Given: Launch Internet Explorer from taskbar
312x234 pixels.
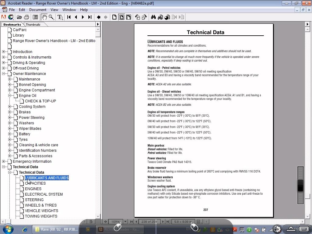Looking at the screenshot, I should click(x=25, y=229).
